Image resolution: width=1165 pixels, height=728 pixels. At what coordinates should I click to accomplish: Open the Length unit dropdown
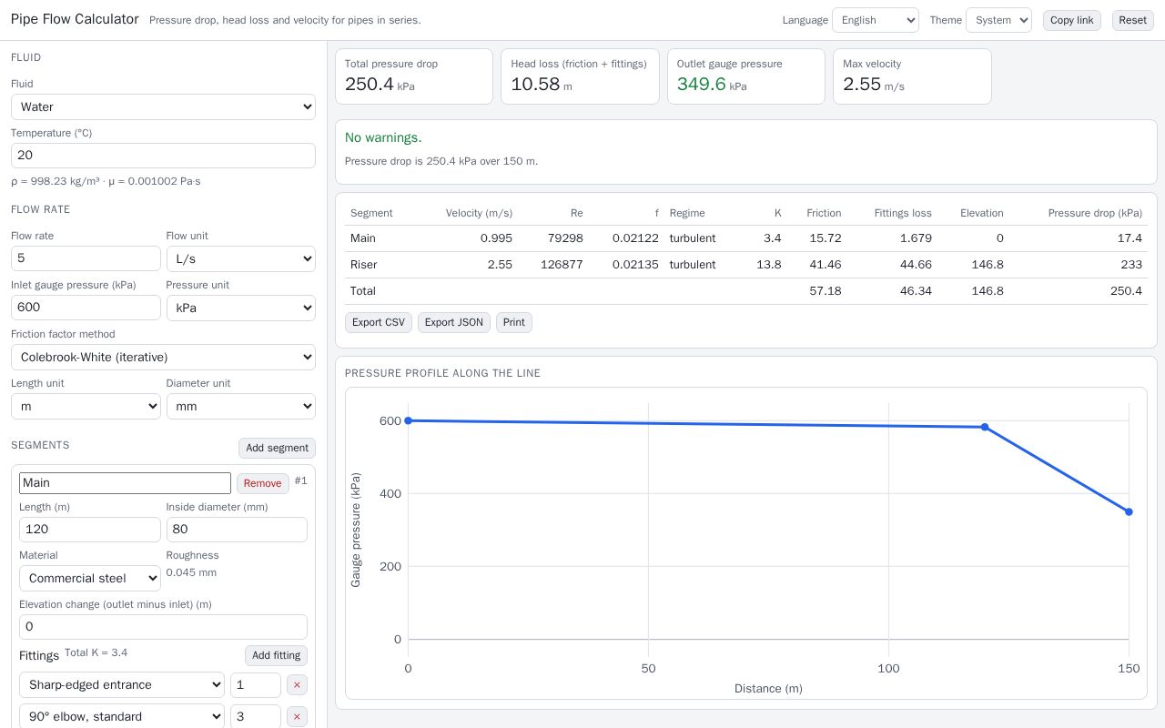86,406
